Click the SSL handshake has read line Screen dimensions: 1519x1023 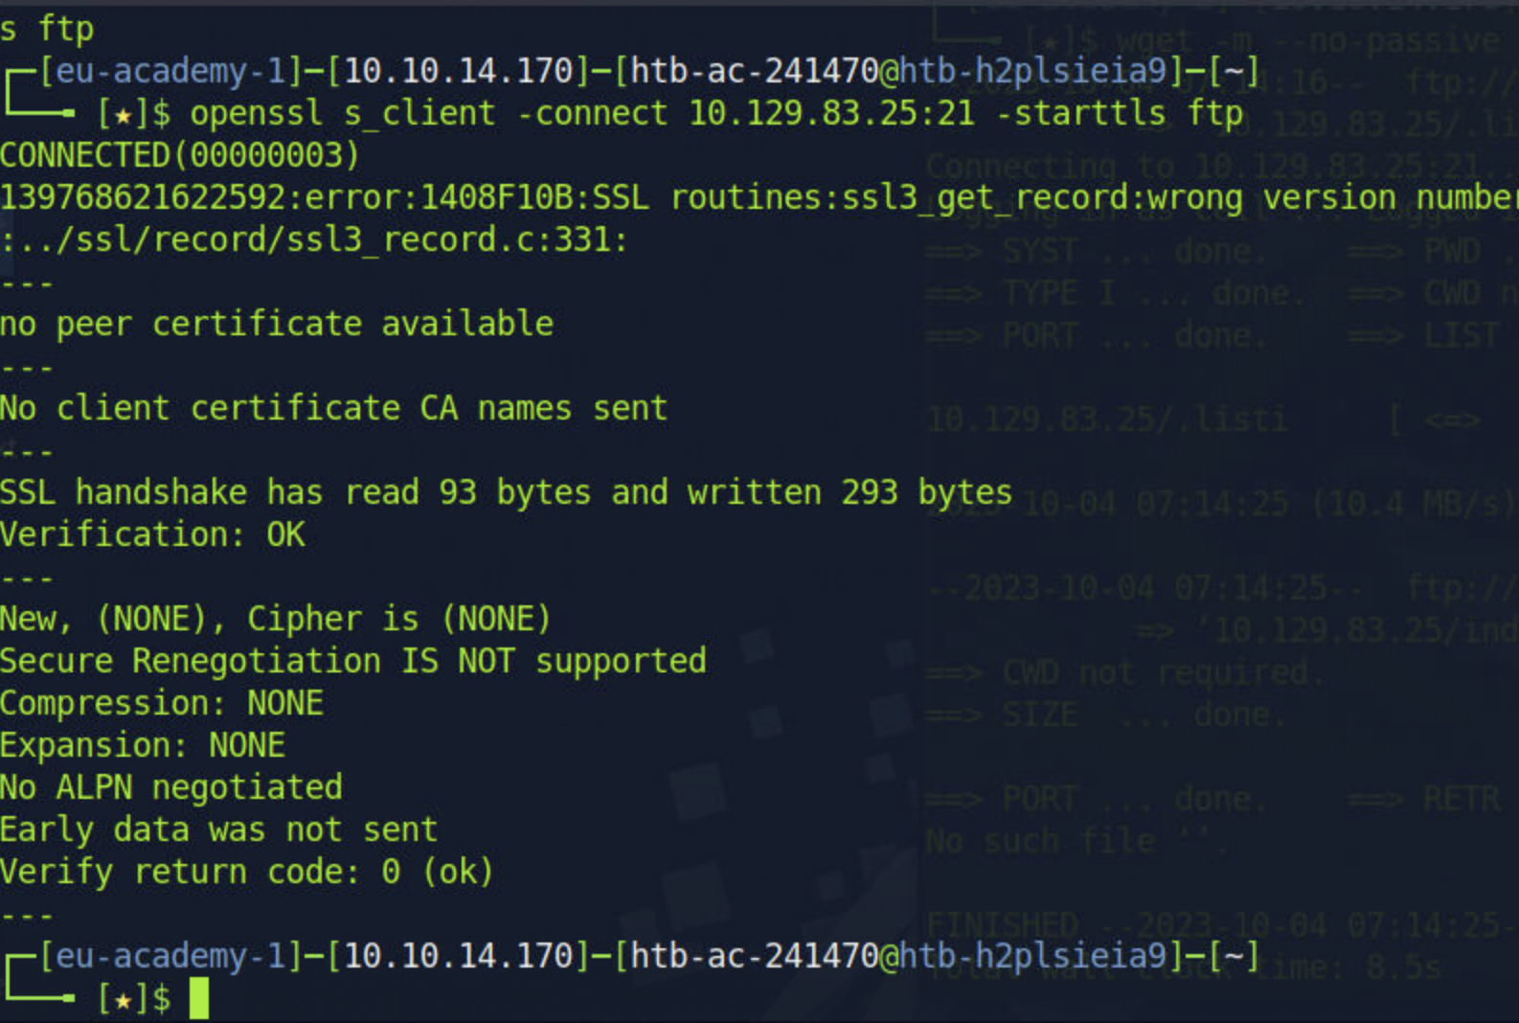click(506, 492)
